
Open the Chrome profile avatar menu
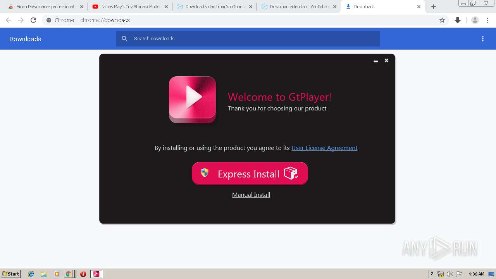(475, 20)
